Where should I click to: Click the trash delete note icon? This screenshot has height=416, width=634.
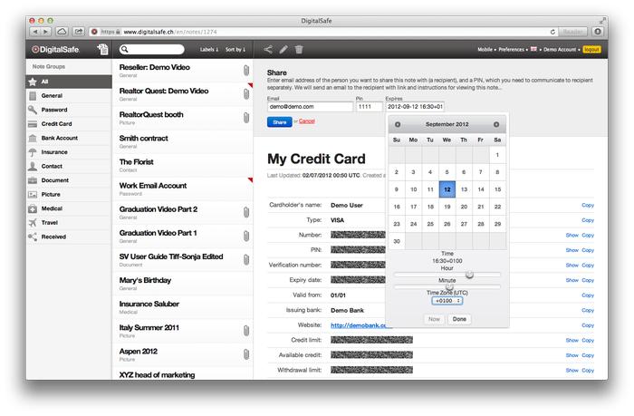click(299, 50)
